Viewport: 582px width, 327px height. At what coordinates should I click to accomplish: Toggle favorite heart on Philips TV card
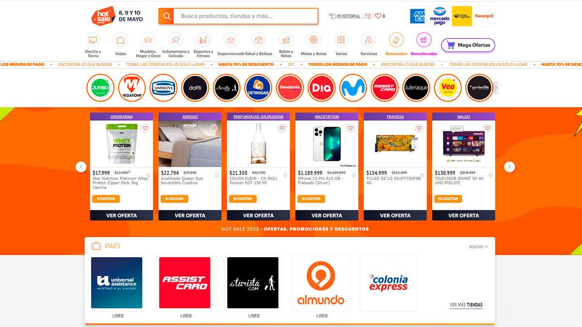tap(487, 128)
